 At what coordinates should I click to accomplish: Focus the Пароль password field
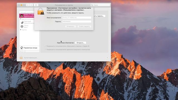[77, 22]
